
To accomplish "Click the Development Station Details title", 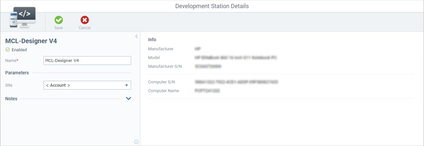I will pyautogui.click(x=212, y=6).
